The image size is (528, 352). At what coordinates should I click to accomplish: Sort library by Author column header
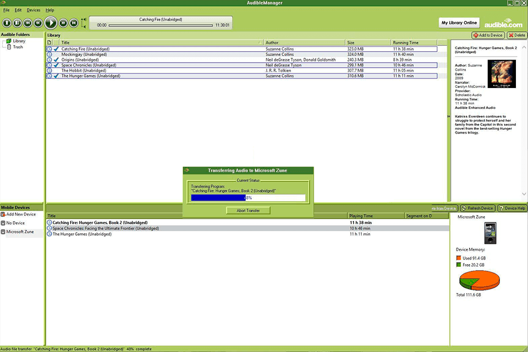304,42
